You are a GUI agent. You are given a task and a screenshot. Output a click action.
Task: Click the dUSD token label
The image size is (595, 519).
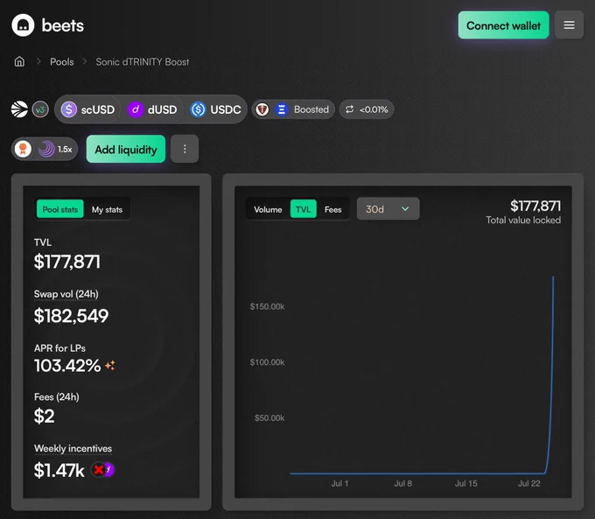(163, 109)
